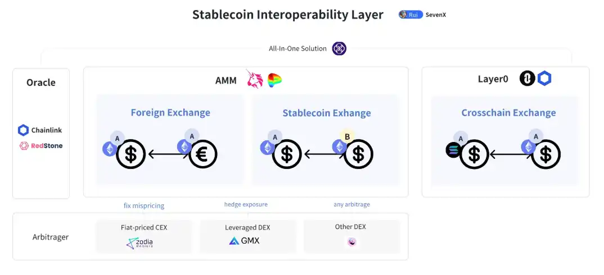
Task: Click the black LayerZero icon beside Layer0
Action: pyautogui.click(x=527, y=79)
